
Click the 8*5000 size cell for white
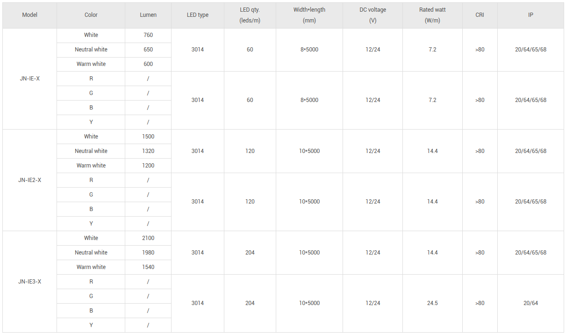coord(309,50)
